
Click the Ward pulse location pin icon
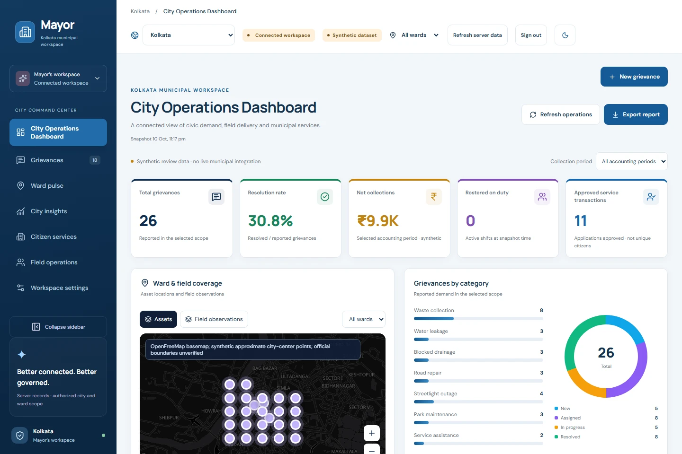20,186
